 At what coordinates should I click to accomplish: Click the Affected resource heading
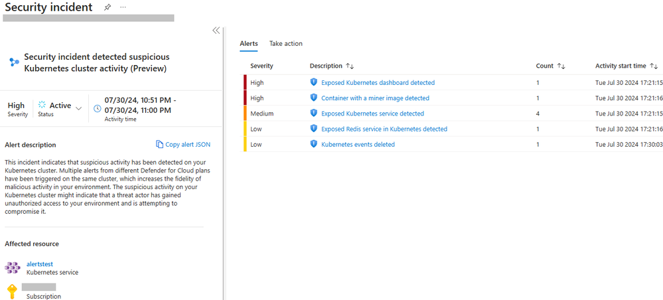pos(32,244)
